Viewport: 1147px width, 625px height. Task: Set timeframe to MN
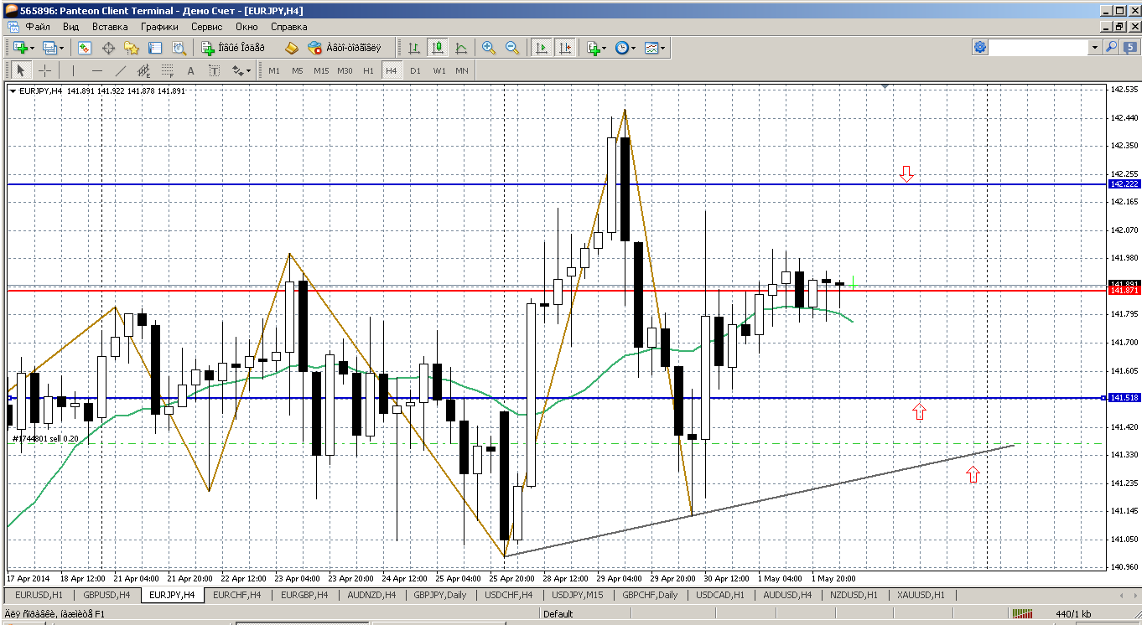point(462,70)
